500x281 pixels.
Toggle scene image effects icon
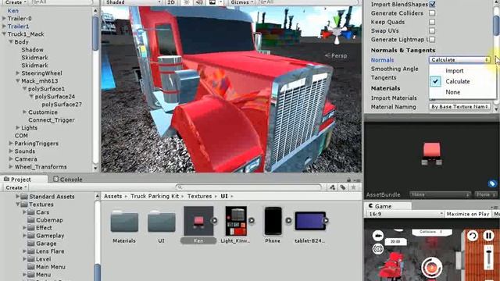[x=212, y=2]
